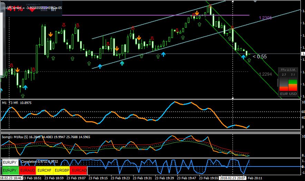Image resolution: width=305 pixels, height=181 pixels.
Task: Click the highlighted 2018.02.23 20:07 time marker
Action: (233, 178)
